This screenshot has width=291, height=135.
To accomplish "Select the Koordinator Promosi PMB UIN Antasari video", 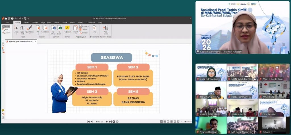I will (x=242, y=27).
